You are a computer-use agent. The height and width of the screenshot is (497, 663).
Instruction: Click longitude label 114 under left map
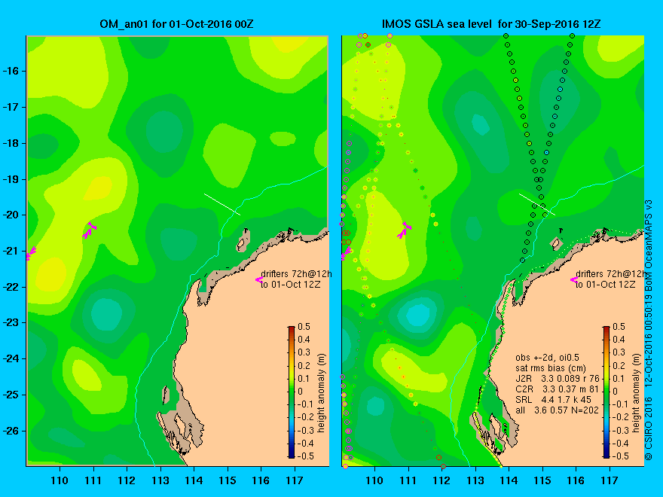click(194, 480)
